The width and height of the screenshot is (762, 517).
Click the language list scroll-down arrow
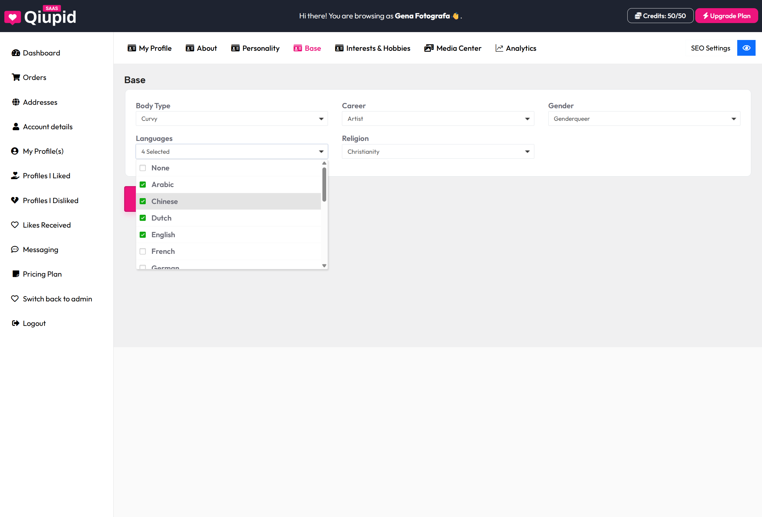pyautogui.click(x=324, y=266)
